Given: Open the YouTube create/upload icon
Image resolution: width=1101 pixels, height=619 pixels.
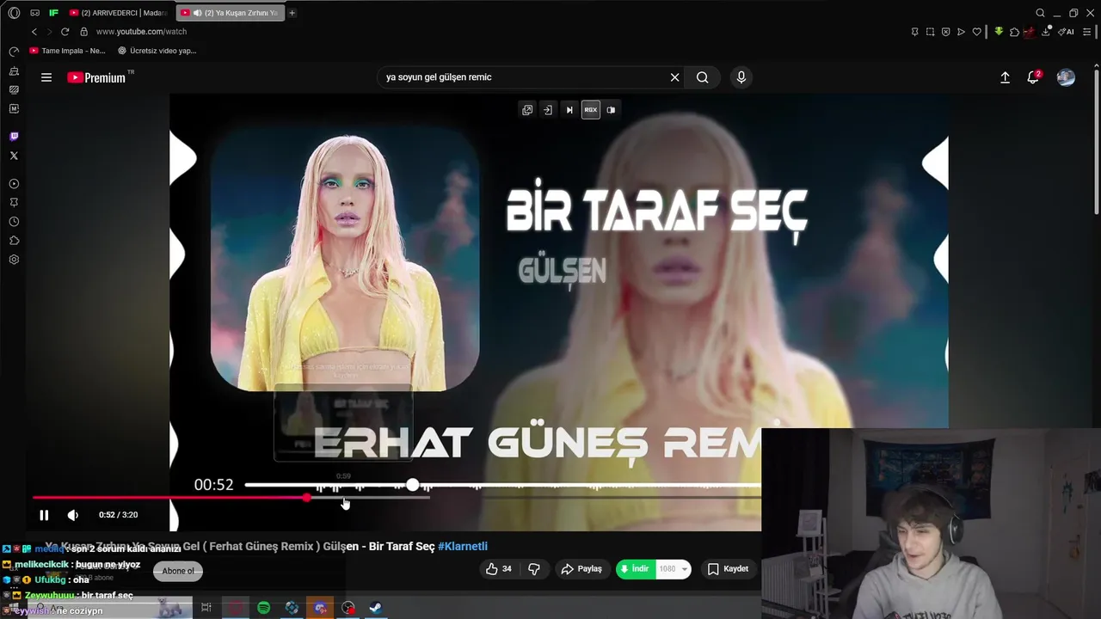Looking at the screenshot, I should point(1005,77).
